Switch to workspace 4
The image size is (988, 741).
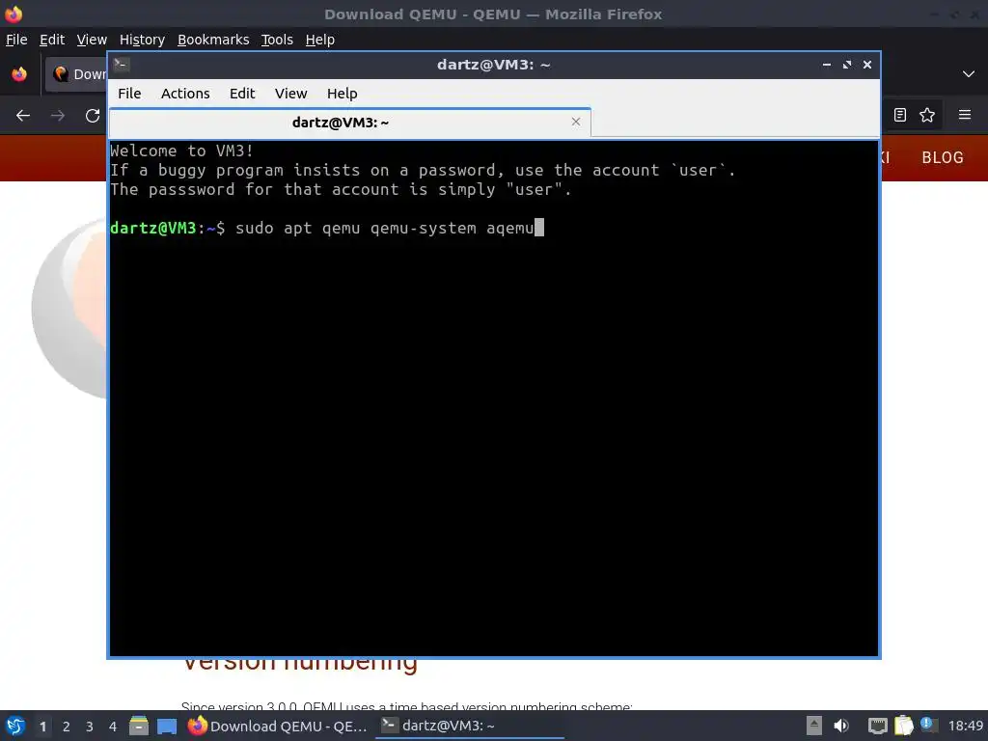coord(113,727)
